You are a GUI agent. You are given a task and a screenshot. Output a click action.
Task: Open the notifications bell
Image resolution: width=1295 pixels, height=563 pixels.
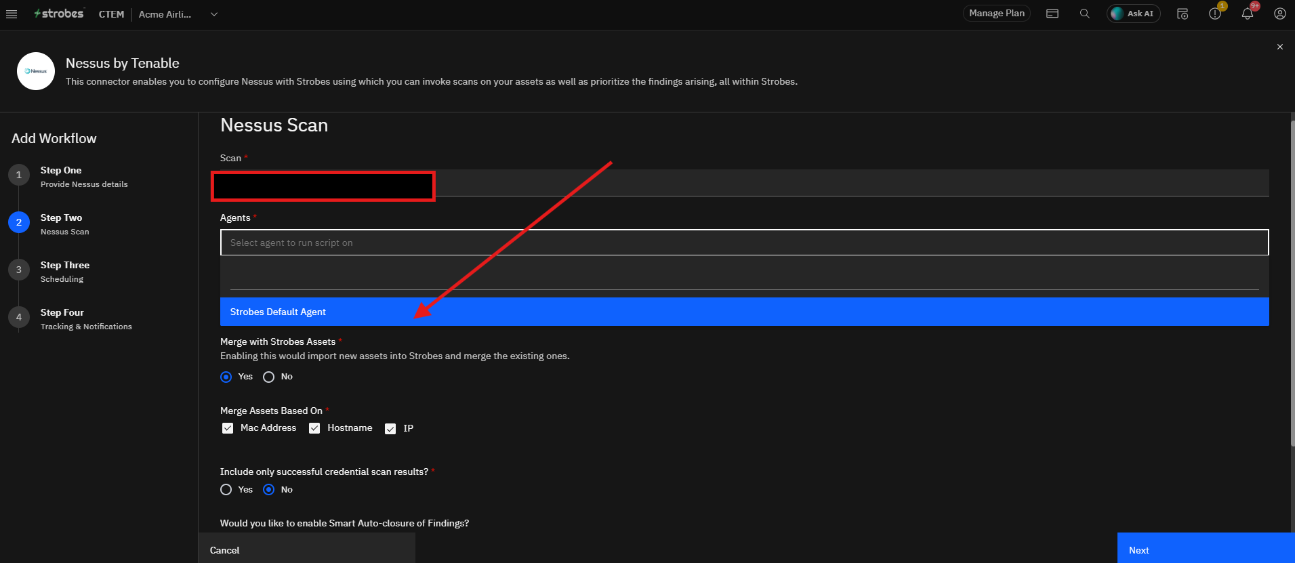[1248, 14]
